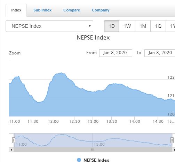This screenshot has height=162, width=175.
Task: Click the blue NEPSE Index legend dot
Action: coord(79,160)
